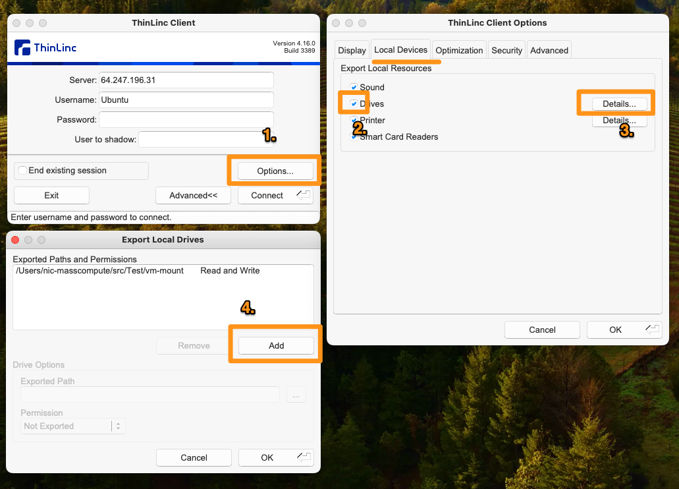The width and height of the screenshot is (679, 489).
Task: Click the Server address input field
Action: [186, 80]
